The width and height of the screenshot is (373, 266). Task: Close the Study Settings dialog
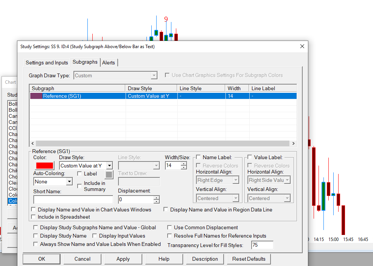pos(302,46)
